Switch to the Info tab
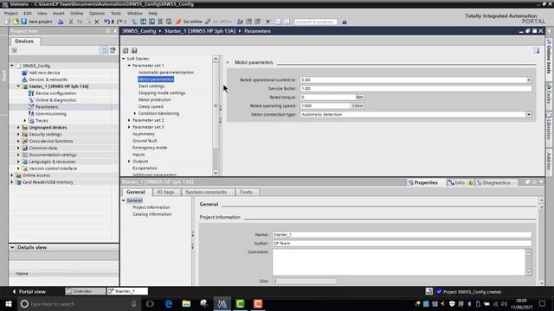 (x=460, y=182)
